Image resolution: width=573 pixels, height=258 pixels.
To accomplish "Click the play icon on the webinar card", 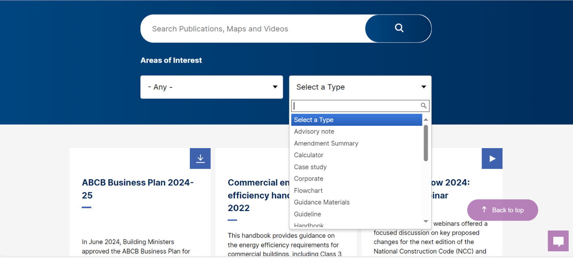I will pyautogui.click(x=492, y=158).
